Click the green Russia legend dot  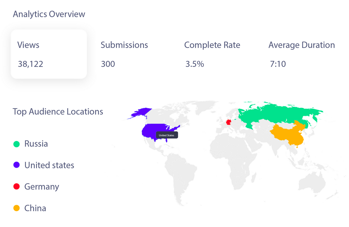(x=16, y=144)
